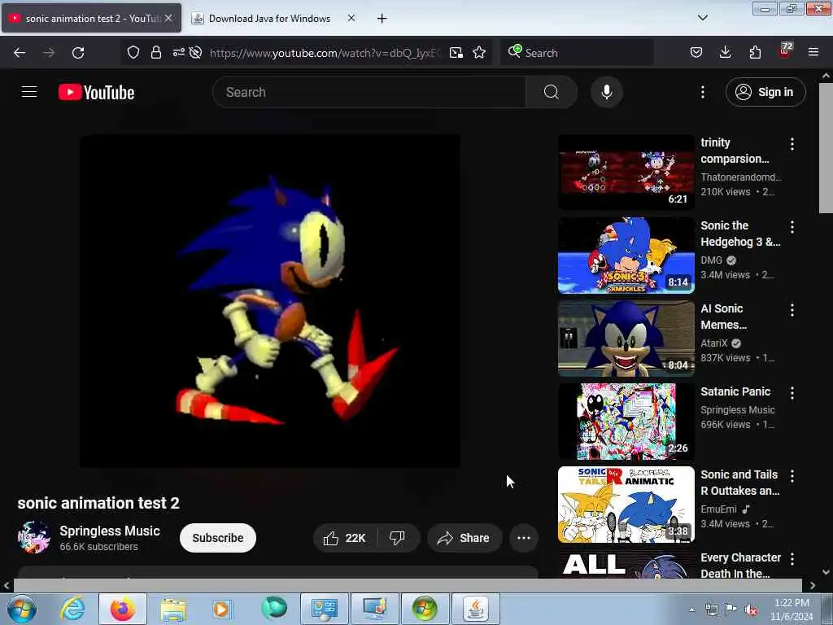Screen dimensions: 833x625
Task: Click the scroll right arrow of horizontal scrollbar
Action: 813,585
